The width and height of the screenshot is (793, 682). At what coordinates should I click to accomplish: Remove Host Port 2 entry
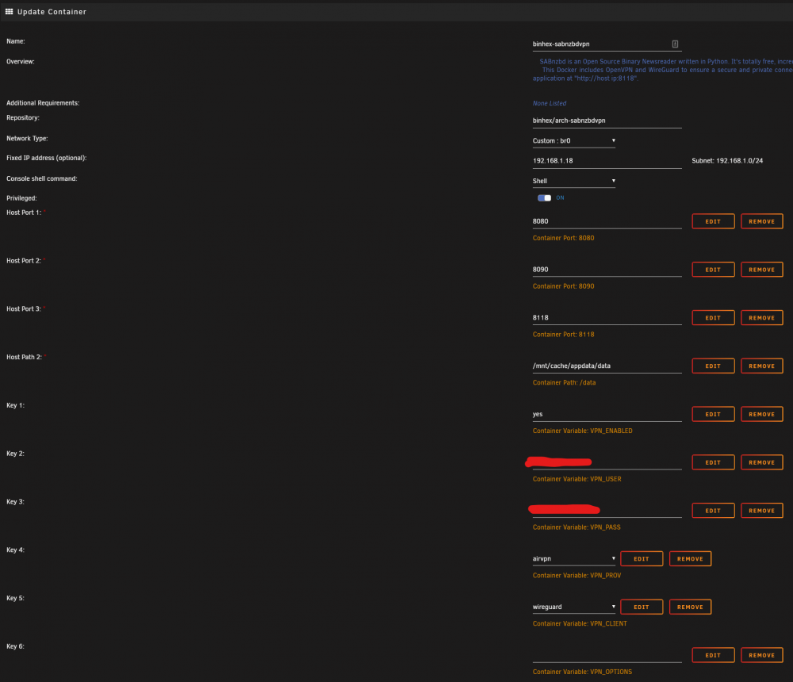761,270
